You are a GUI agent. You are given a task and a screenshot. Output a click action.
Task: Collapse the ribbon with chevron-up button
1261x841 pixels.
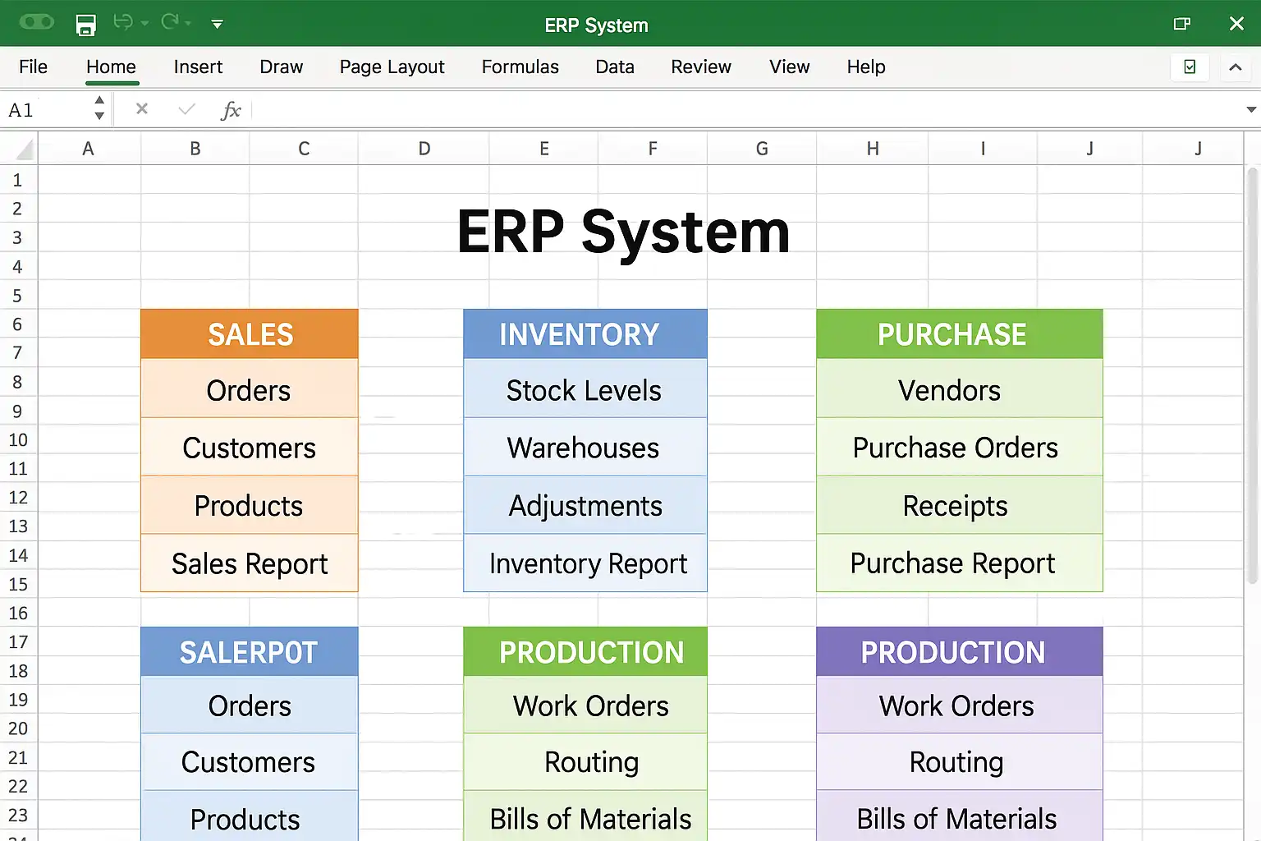tap(1235, 67)
